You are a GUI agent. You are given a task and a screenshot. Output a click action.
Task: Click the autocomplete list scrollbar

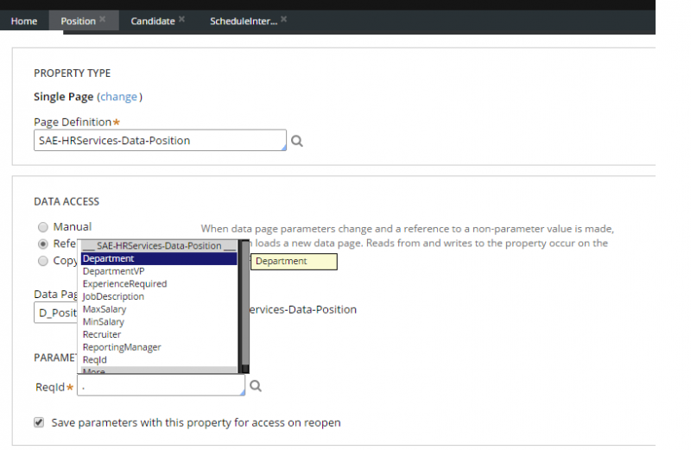click(244, 307)
